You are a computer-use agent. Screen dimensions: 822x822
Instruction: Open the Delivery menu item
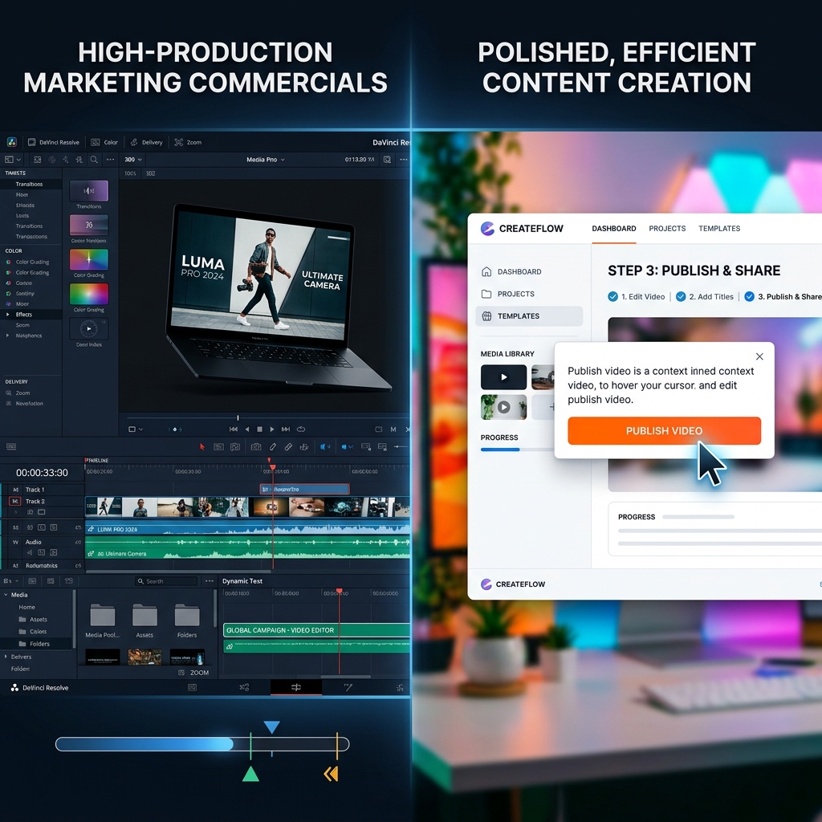click(x=146, y=142)
